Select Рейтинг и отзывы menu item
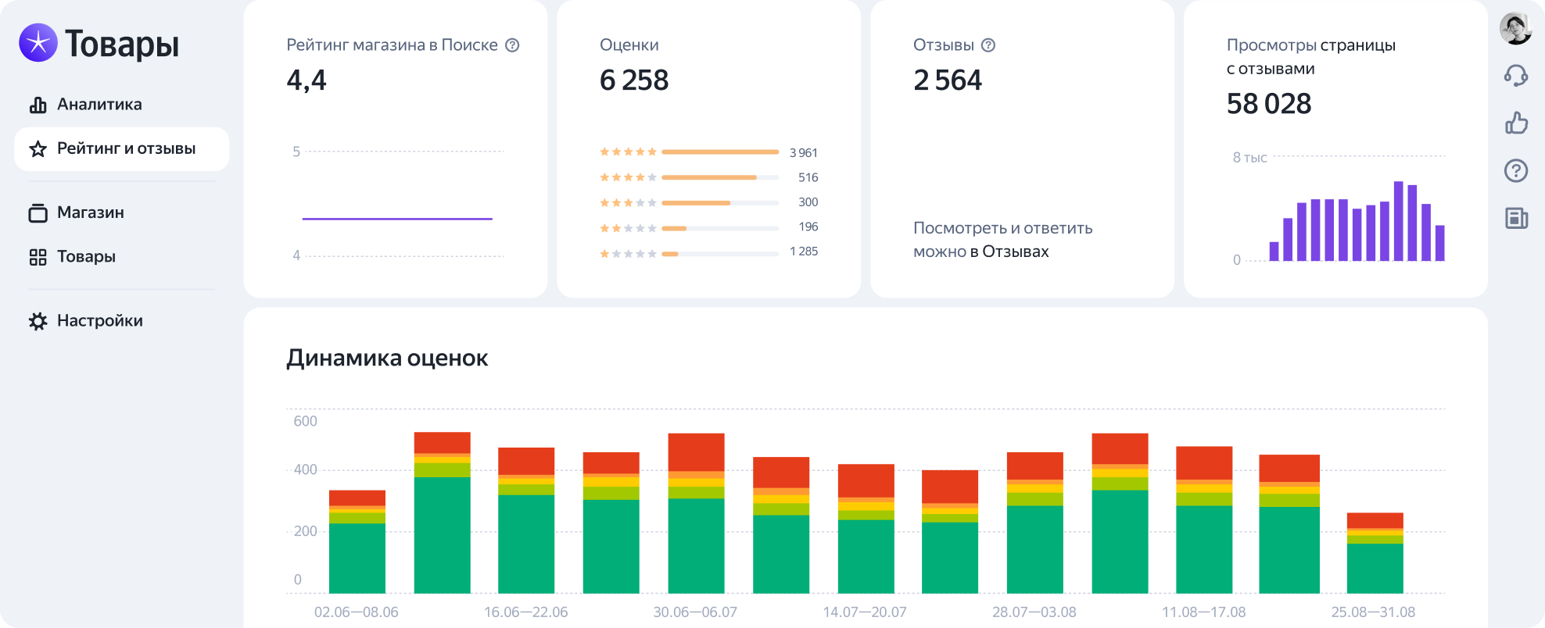The height and width of the screenshot is (628, 1545). click(122, 149)
